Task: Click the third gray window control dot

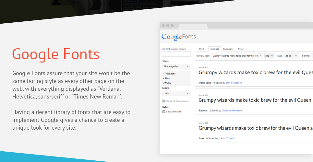Action: click(x=172, y=26)
